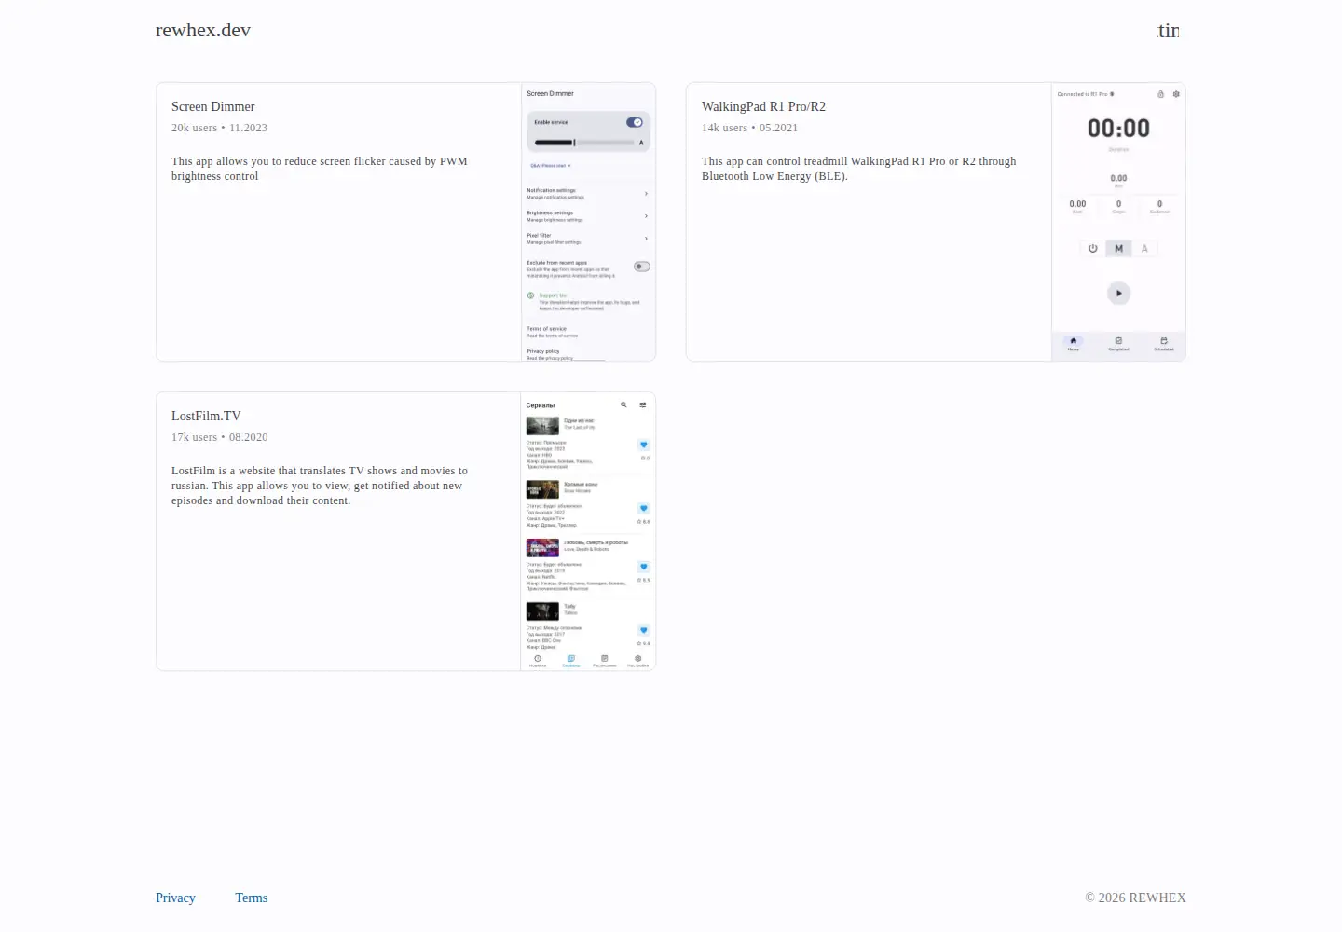Expand Pixel filter chevron
1342x932 pixels.
[x=646, y=239]
